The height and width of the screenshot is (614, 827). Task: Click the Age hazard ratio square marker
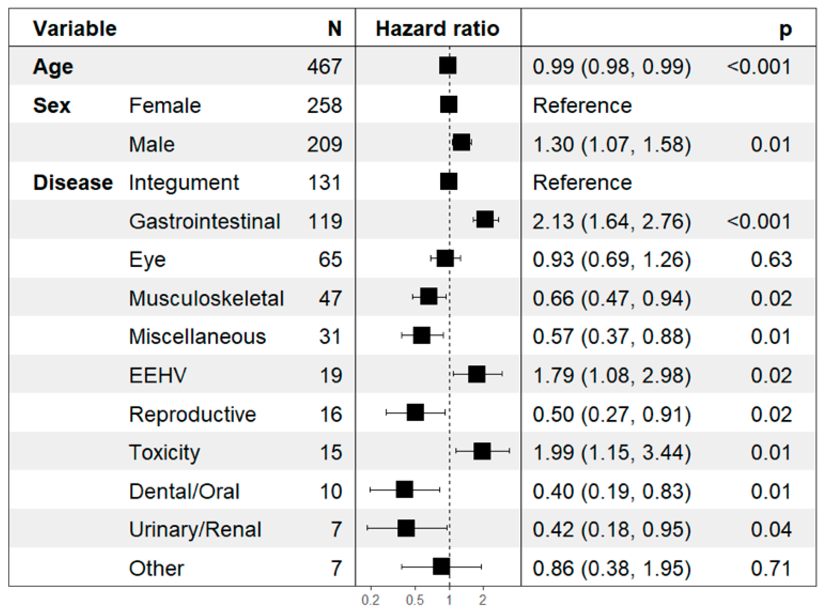[448, 66]
